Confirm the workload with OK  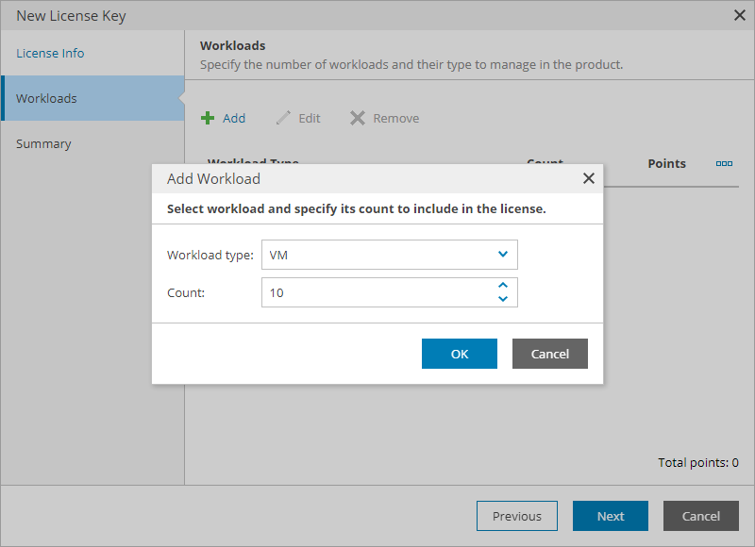click(x=459, y=353)
